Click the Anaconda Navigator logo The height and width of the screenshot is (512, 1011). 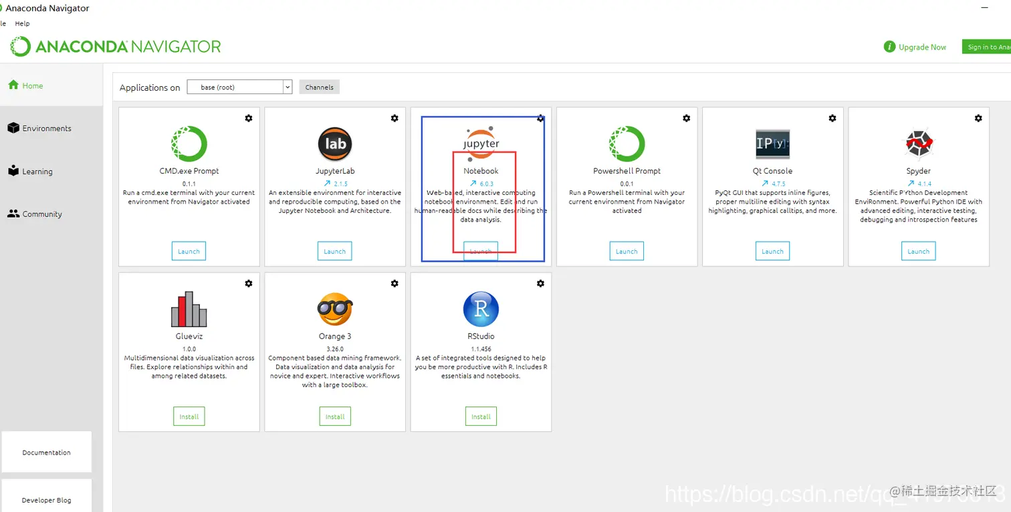coord(115,46)
